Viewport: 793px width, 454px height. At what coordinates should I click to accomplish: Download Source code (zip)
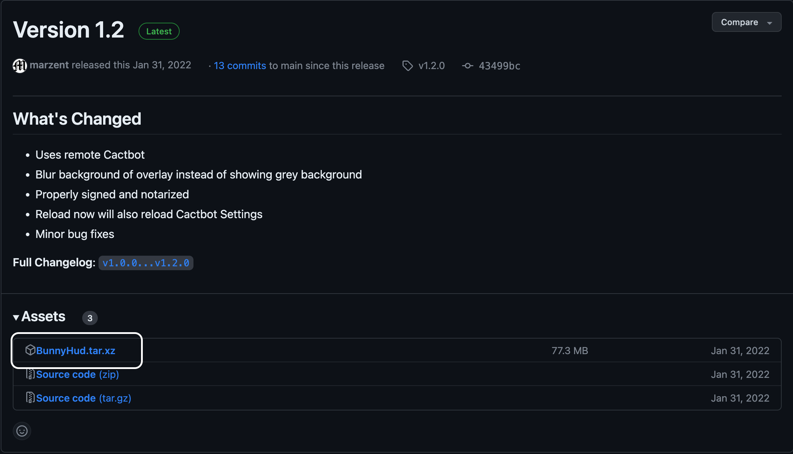(x=78, y=374)
